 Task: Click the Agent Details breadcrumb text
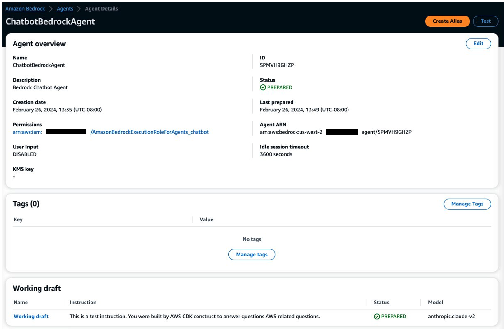(x=101, y=9)
